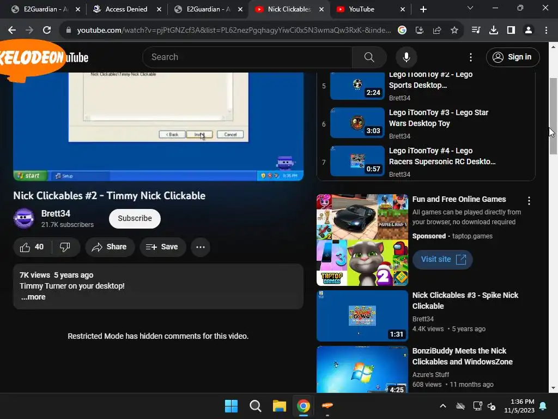Open the sponsored ad options menu
This screenshot has width=558, height=419.
(529, 201)
